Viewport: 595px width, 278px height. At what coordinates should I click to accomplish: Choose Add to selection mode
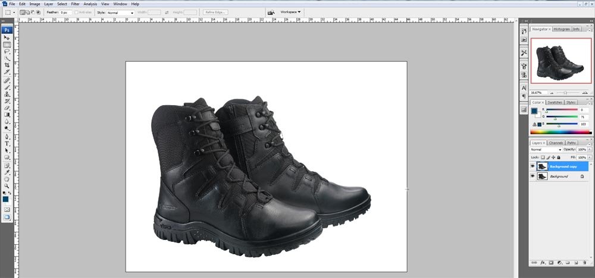28,12
